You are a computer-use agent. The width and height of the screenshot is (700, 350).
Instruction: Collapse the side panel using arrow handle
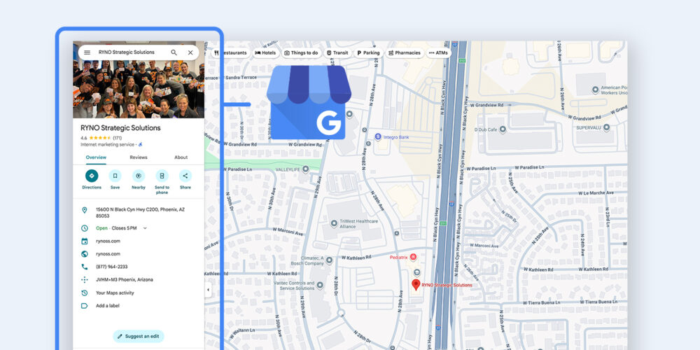click(x=208, y=290)
